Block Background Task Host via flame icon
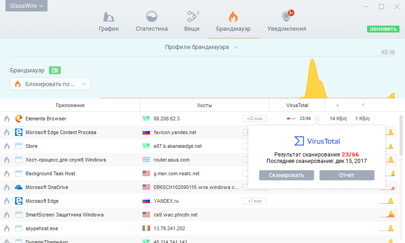Image resolution: width=405 pixels, height=243 pixels. [7, 173]
